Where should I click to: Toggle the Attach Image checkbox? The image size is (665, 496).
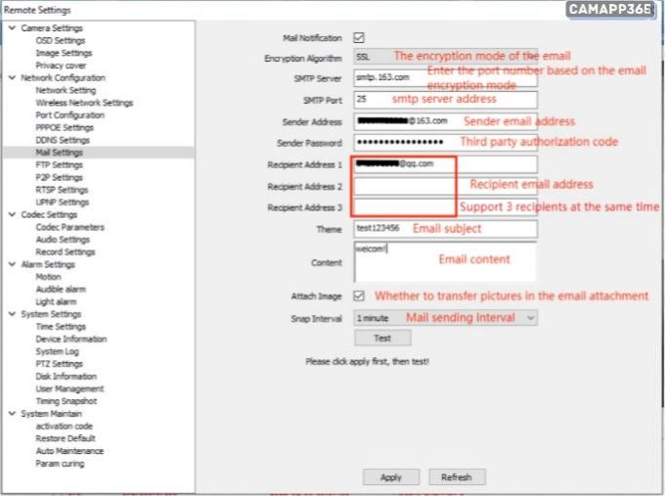click(359, 295)
